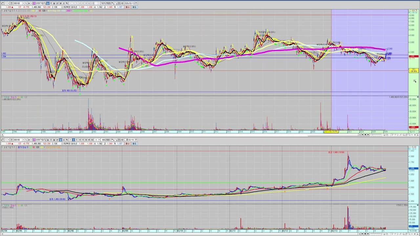
Task: Click the stop button under upper chart
Action: click(365, 135)
